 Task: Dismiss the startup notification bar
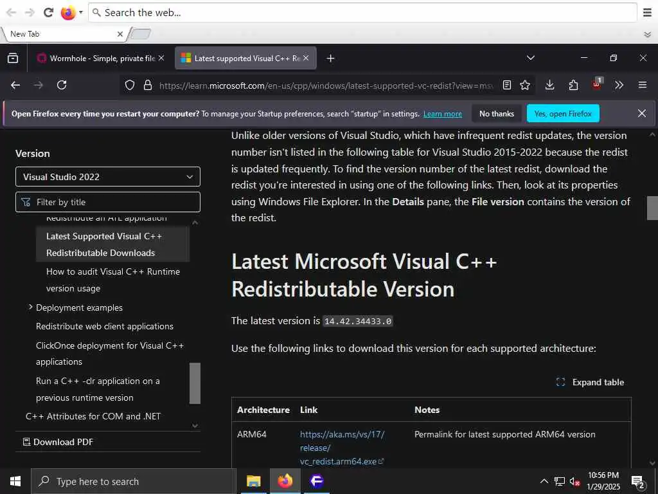(x=642, y=113)
